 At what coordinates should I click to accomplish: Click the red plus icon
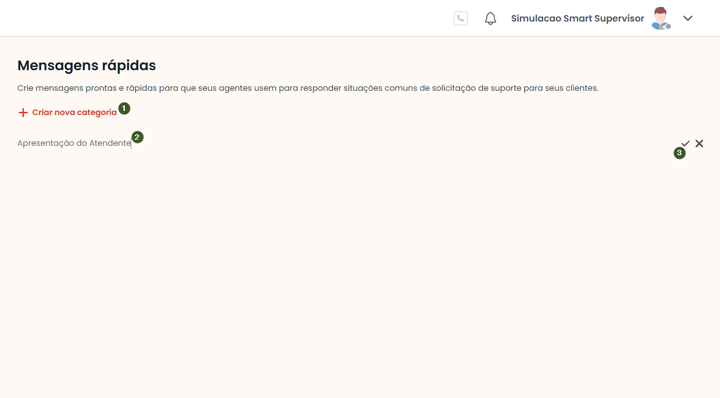tap(23, 112)
